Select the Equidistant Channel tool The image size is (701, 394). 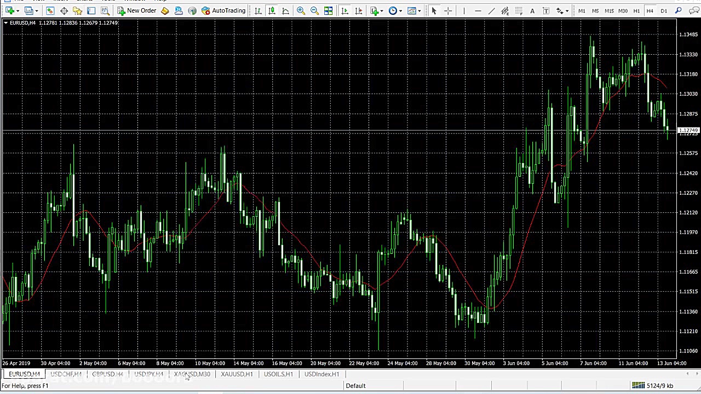point(505,10)
